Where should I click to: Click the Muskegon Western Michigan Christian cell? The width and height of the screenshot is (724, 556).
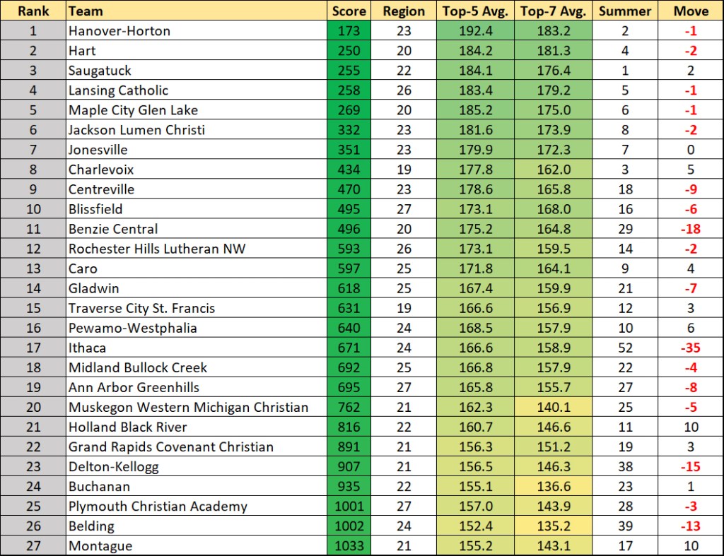[x=197, y=408]
